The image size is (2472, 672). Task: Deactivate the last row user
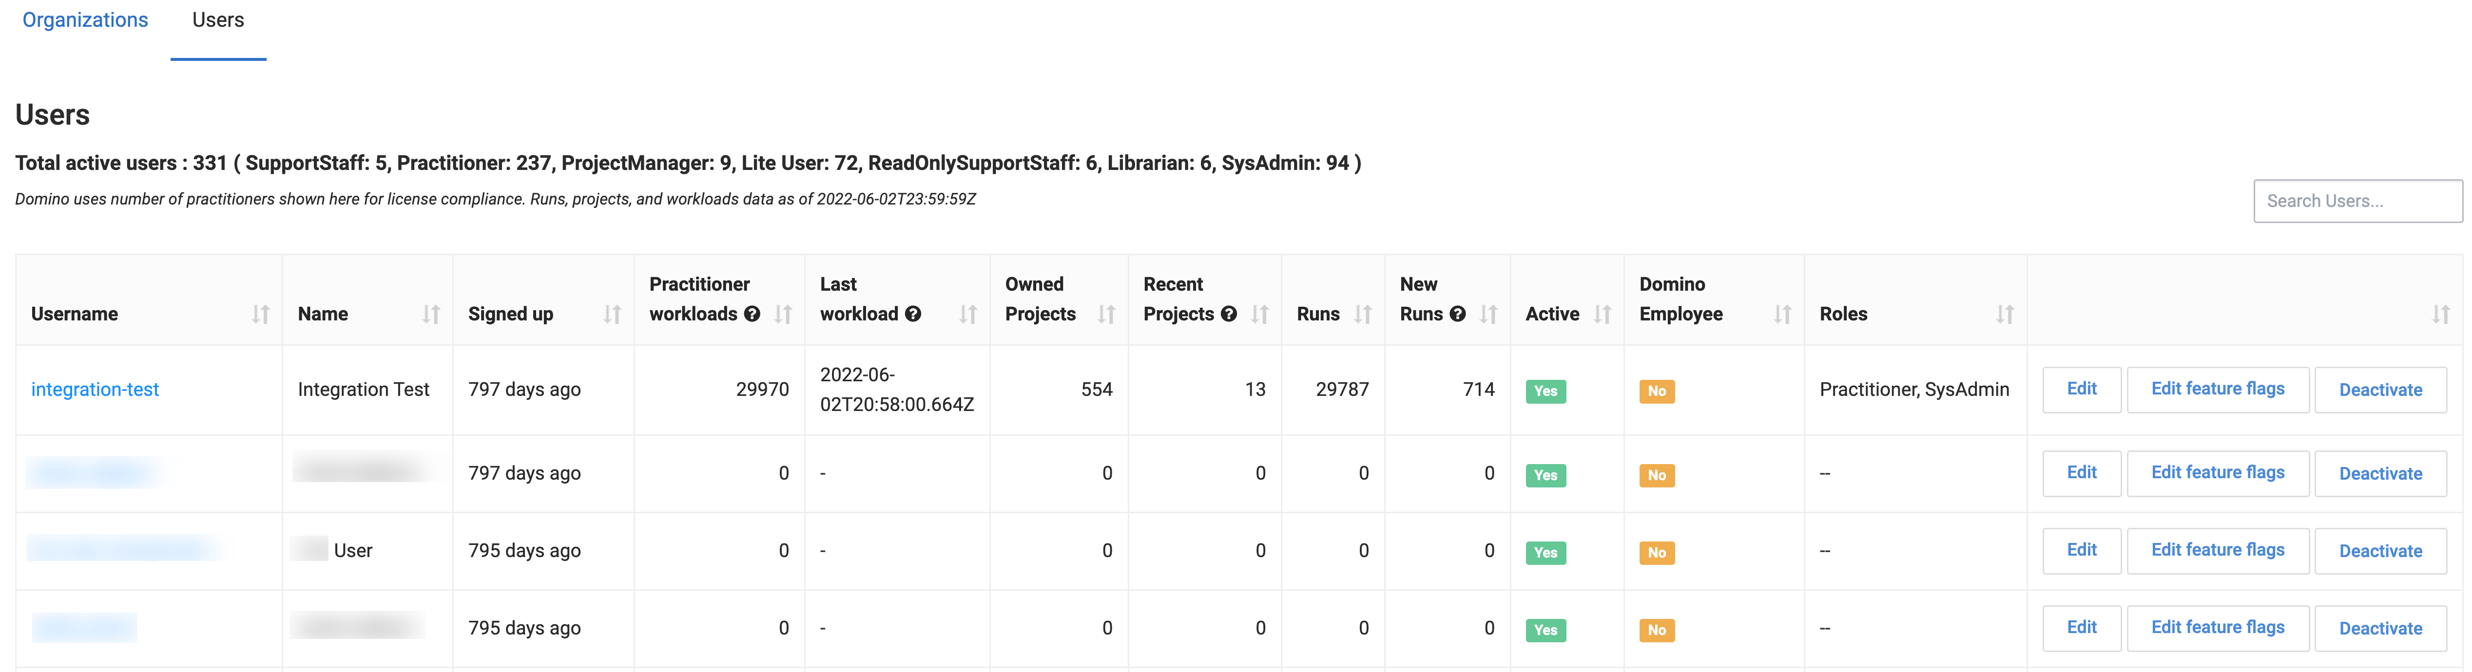pyautogui.click(x=2380, y=628)
